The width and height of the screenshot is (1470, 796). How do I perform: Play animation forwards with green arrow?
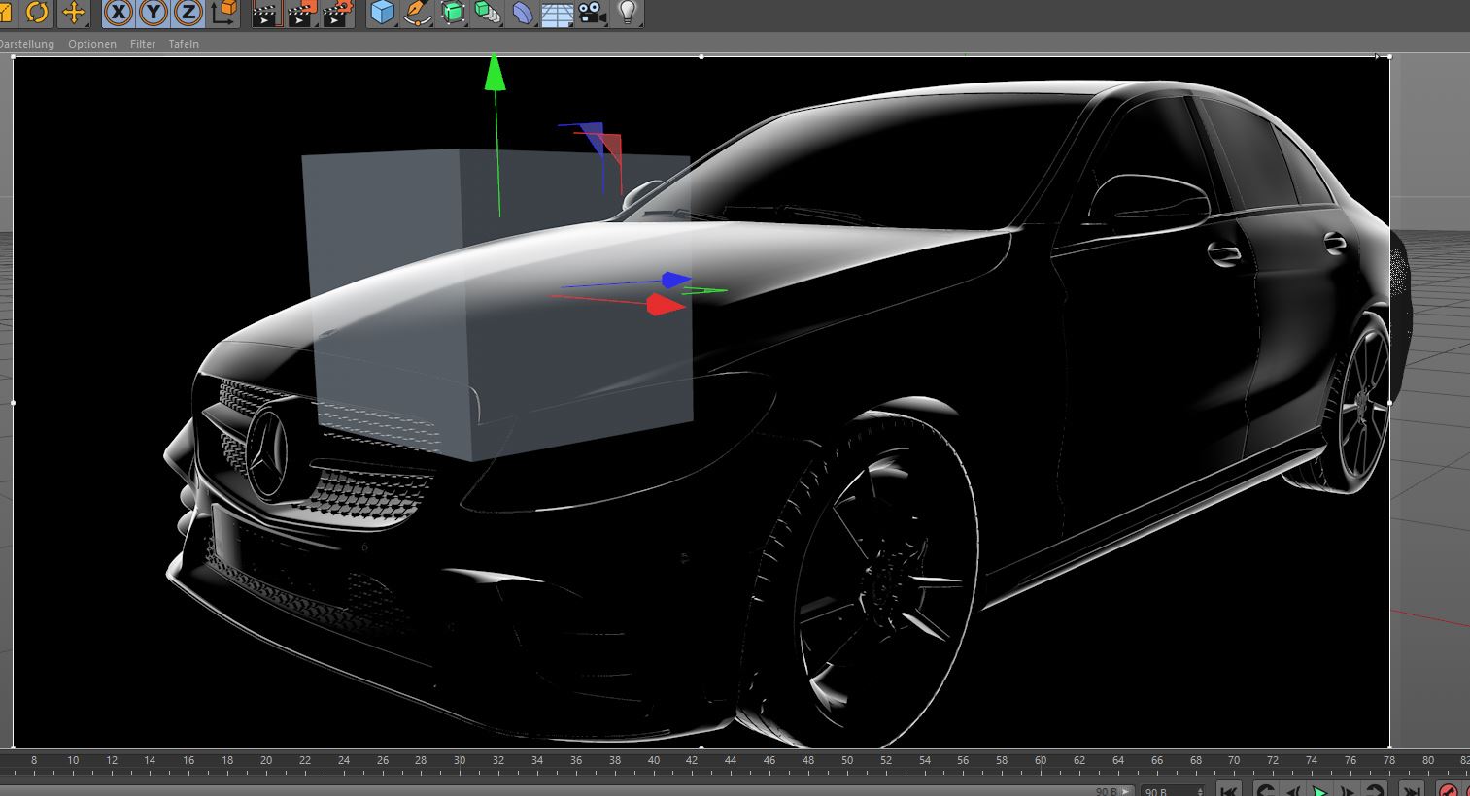point(1319,790)
